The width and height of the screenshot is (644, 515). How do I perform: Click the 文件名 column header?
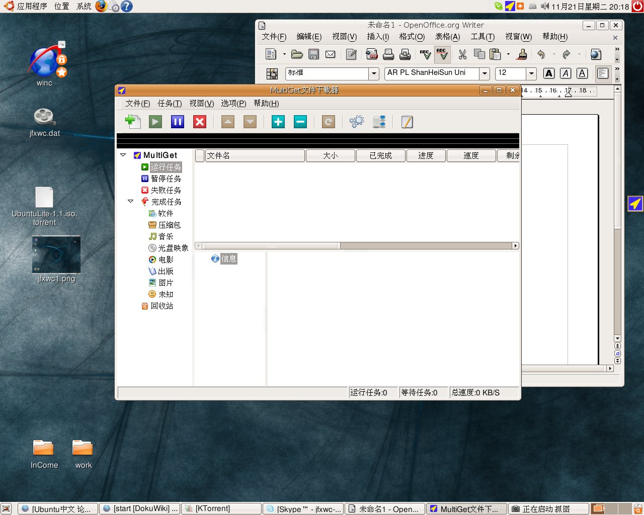(x=255, y=156)
